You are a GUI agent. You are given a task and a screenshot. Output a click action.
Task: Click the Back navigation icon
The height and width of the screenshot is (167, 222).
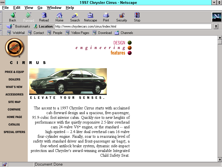point(12,17)
